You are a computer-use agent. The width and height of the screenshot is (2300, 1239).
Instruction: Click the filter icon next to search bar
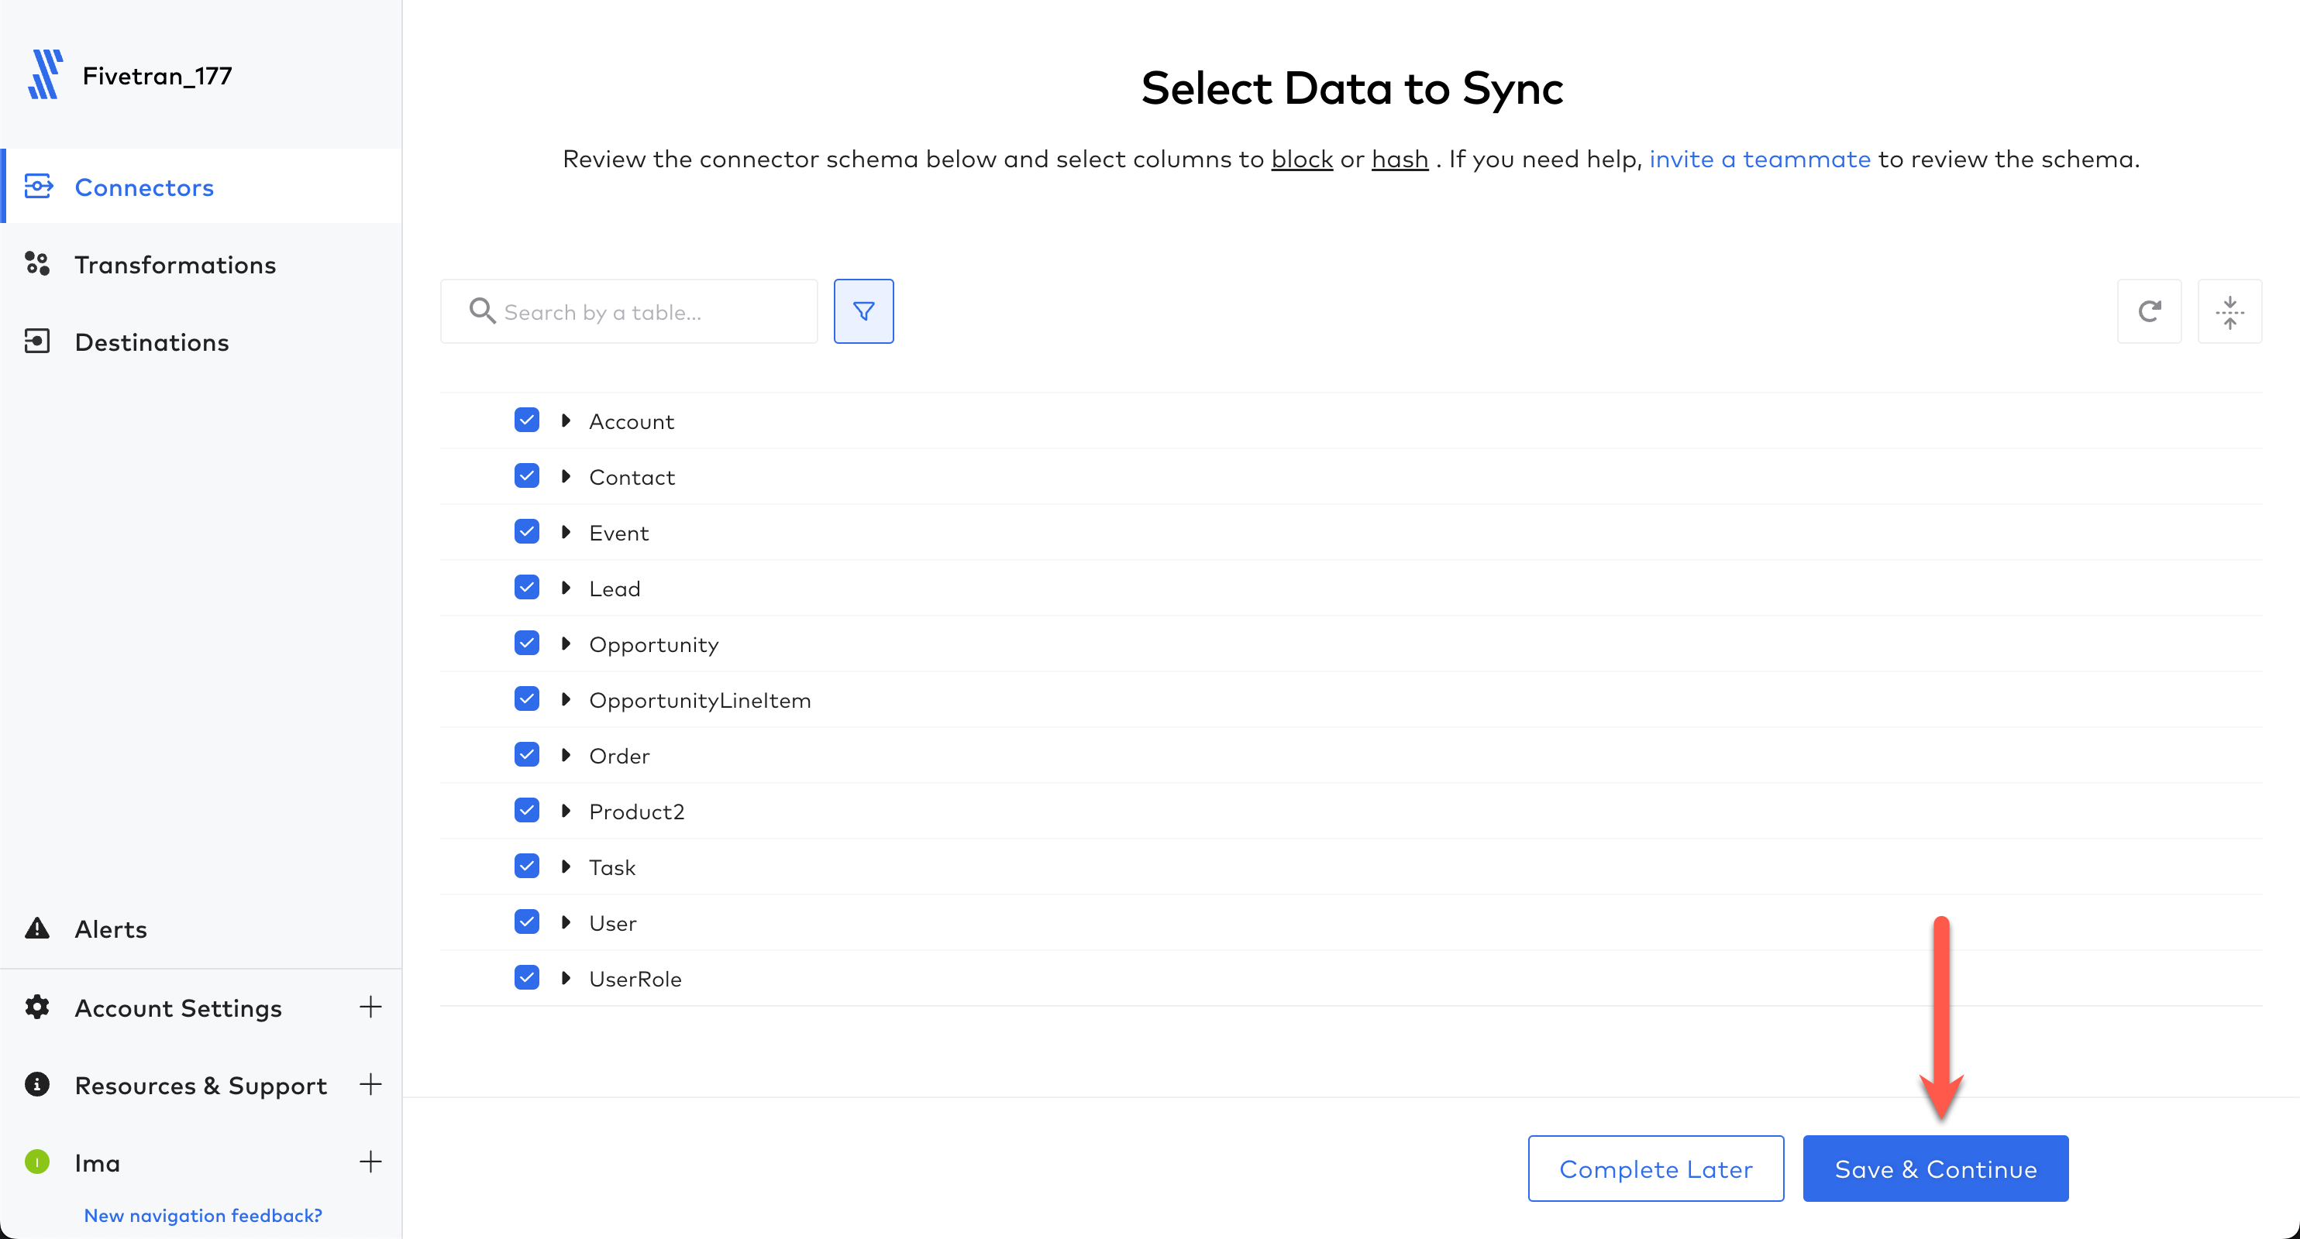862,311
